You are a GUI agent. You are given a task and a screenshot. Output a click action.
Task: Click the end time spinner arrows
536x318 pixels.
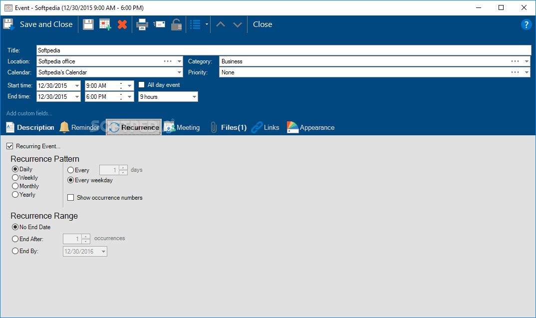click(x=121, y=97)
